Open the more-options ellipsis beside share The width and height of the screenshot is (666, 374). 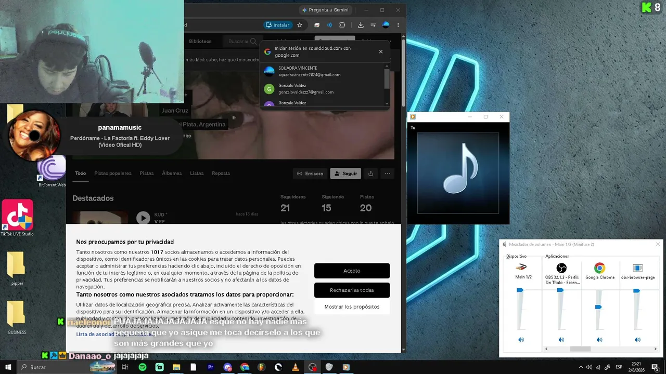point(387,173)
